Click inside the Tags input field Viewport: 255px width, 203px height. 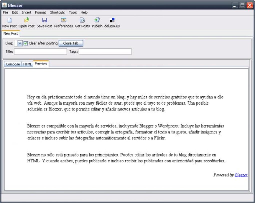105,51
